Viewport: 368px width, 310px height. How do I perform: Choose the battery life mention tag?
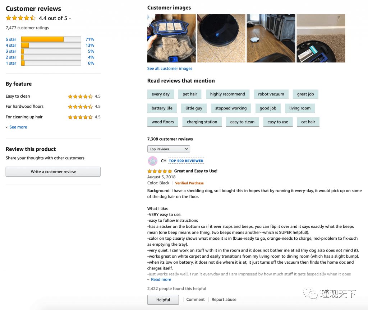click(162, 108)
